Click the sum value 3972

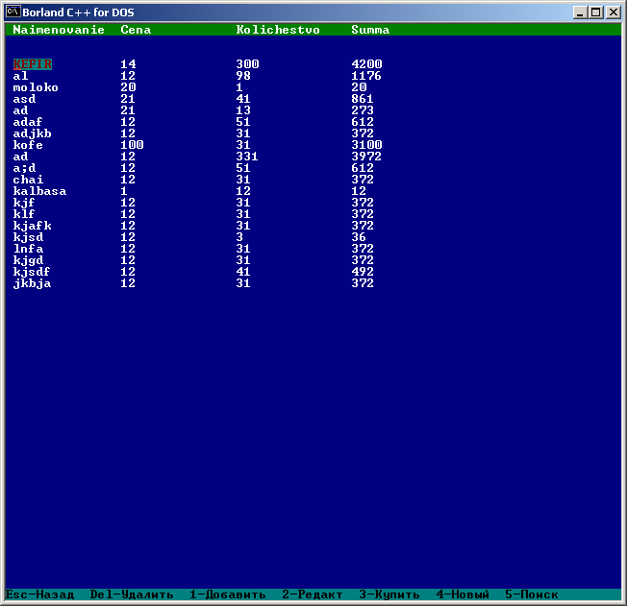[x=366, y=157]
